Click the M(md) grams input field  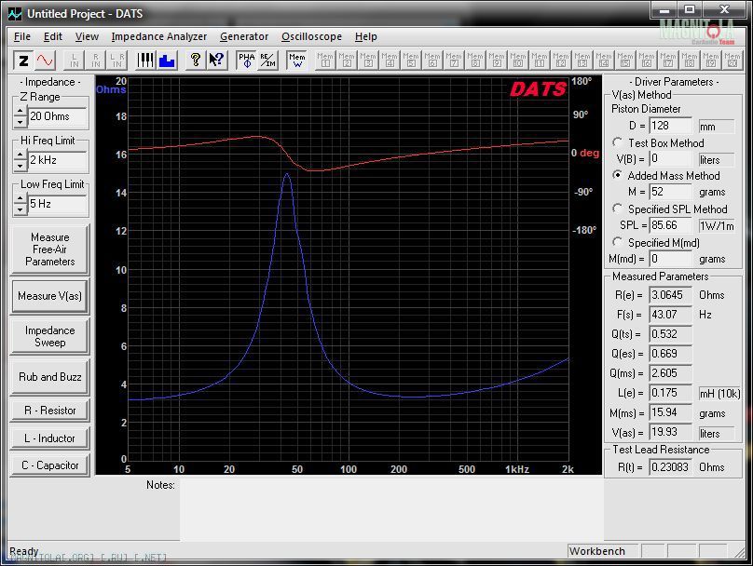(x=670, y=259)
